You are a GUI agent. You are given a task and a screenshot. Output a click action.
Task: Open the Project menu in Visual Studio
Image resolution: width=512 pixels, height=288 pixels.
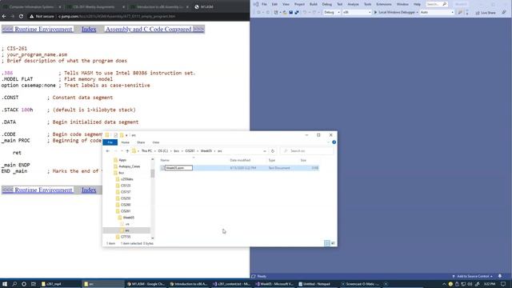[299, 4]
